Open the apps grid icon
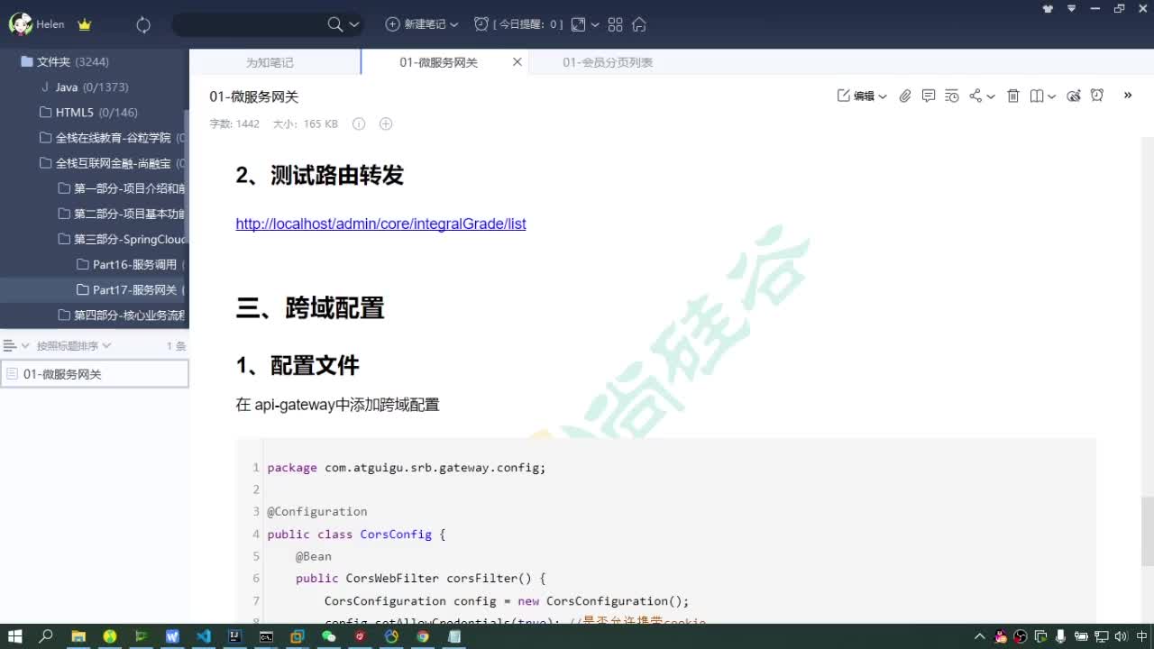Screen dimensions: 1154x649 (x=616, y=25)
